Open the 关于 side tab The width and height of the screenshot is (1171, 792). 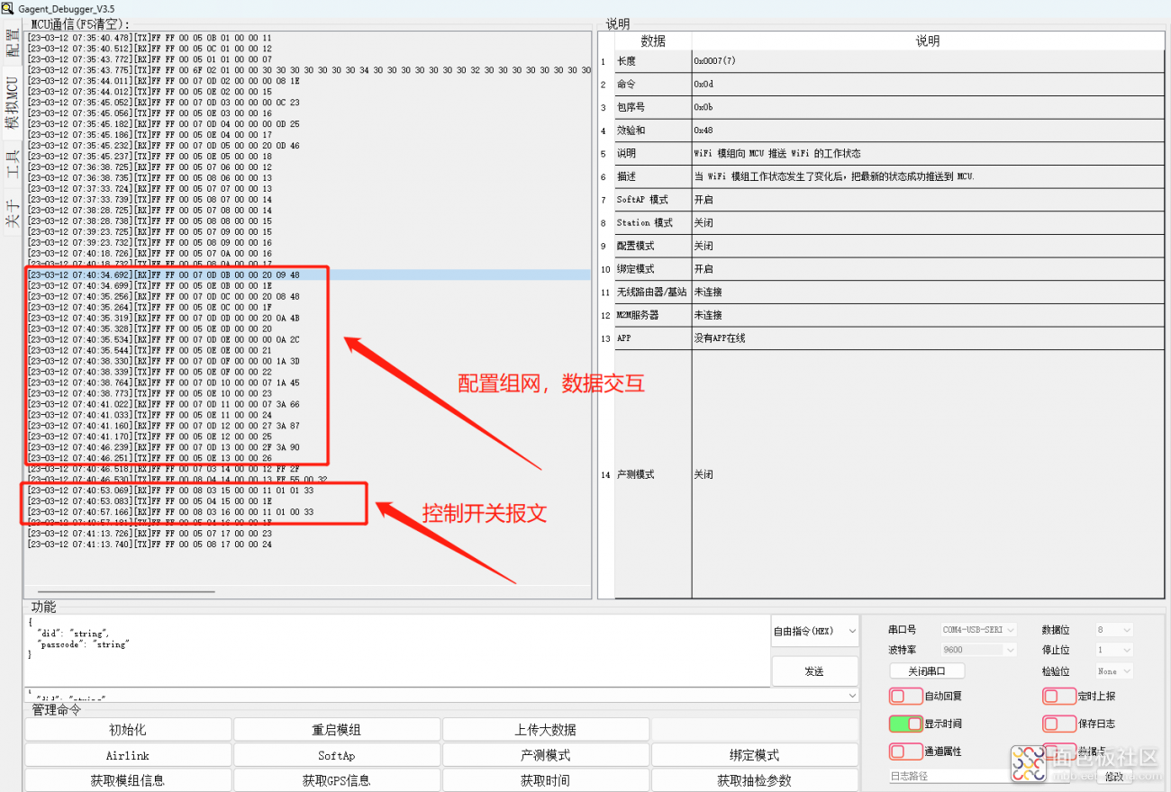pos(12,214)
